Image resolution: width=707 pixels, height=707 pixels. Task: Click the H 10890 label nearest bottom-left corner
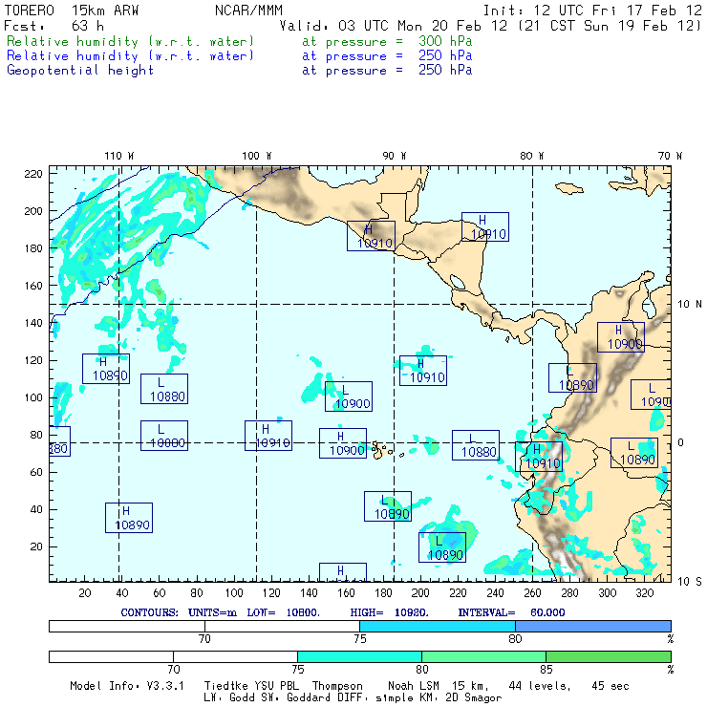[x=128, y=518]
